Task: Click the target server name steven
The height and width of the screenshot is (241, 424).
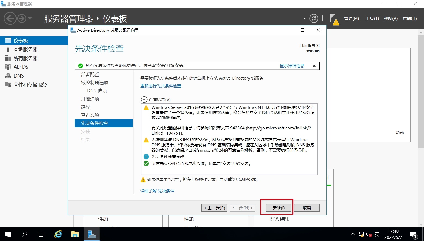Action: tap(313, 51)
